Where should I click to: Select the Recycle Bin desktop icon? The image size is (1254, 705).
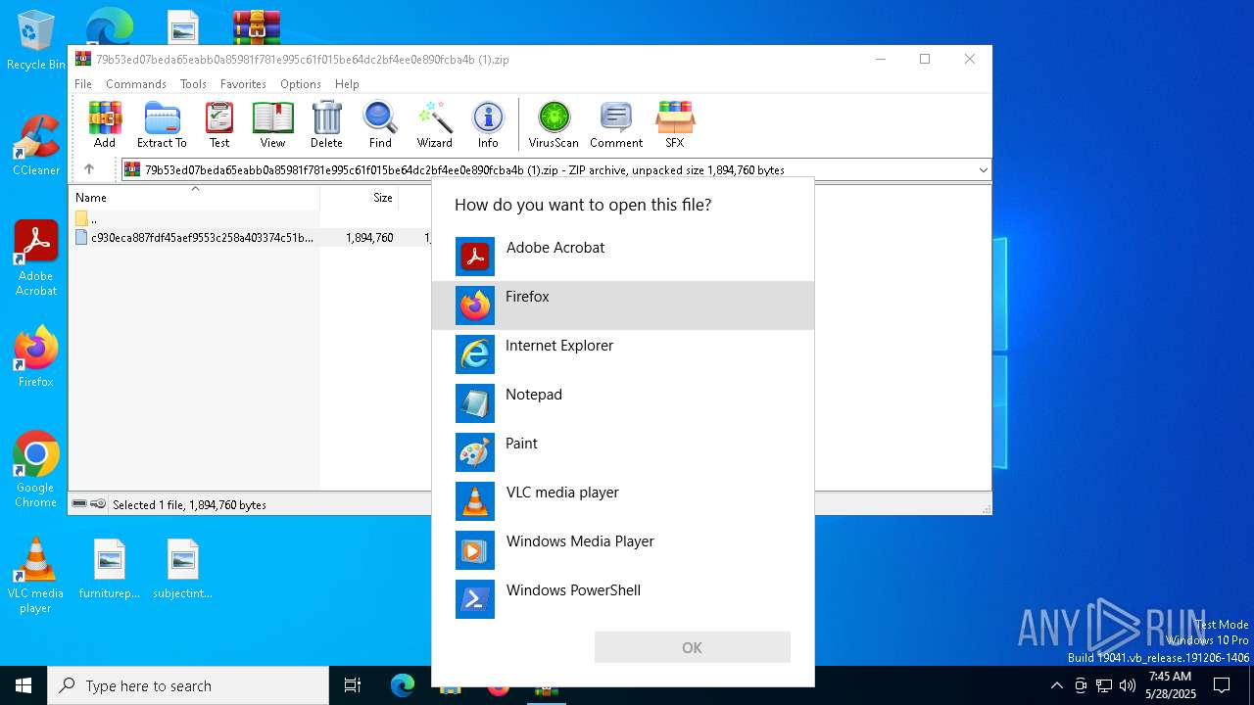(x=36, y=41)
